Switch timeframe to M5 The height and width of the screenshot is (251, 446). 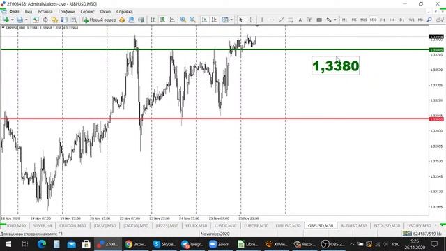[x=354, y=20]
